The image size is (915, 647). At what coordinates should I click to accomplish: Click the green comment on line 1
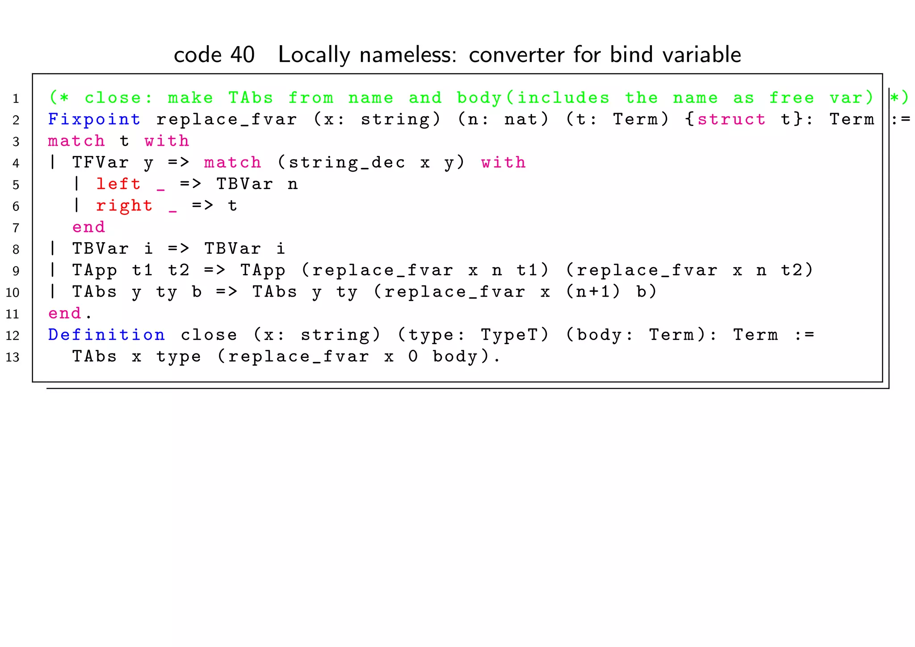478,97
